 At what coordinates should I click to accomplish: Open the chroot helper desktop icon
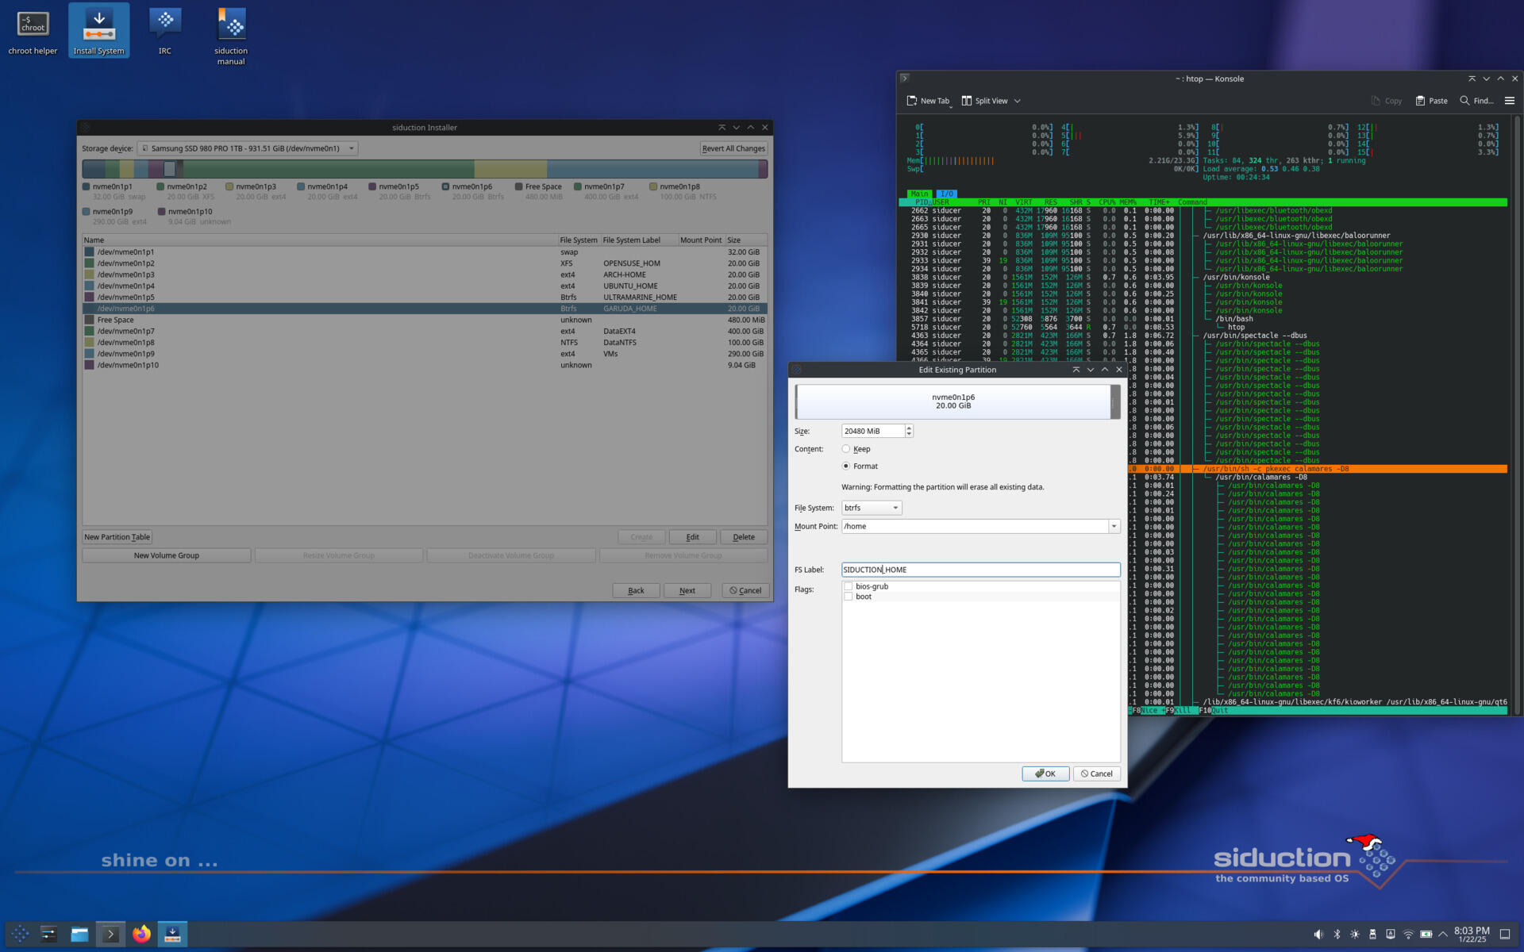point(33,32)
